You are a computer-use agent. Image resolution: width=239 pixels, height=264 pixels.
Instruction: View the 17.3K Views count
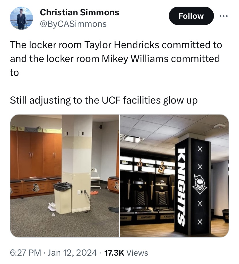click(126, 252)
